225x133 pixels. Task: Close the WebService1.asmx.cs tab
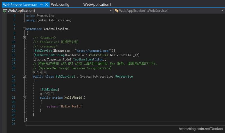pyautogui.click(x=46, y=4)
